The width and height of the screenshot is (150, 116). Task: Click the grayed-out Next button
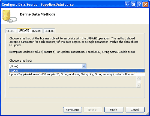pos(93,110)
